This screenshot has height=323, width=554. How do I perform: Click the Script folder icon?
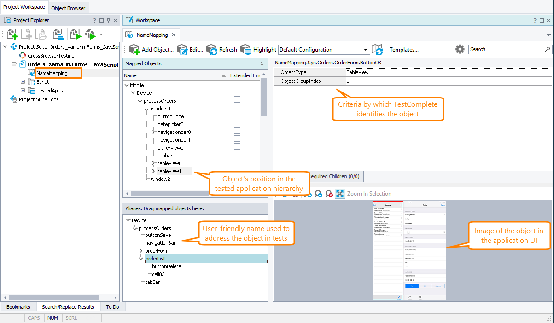click(31, 82)
